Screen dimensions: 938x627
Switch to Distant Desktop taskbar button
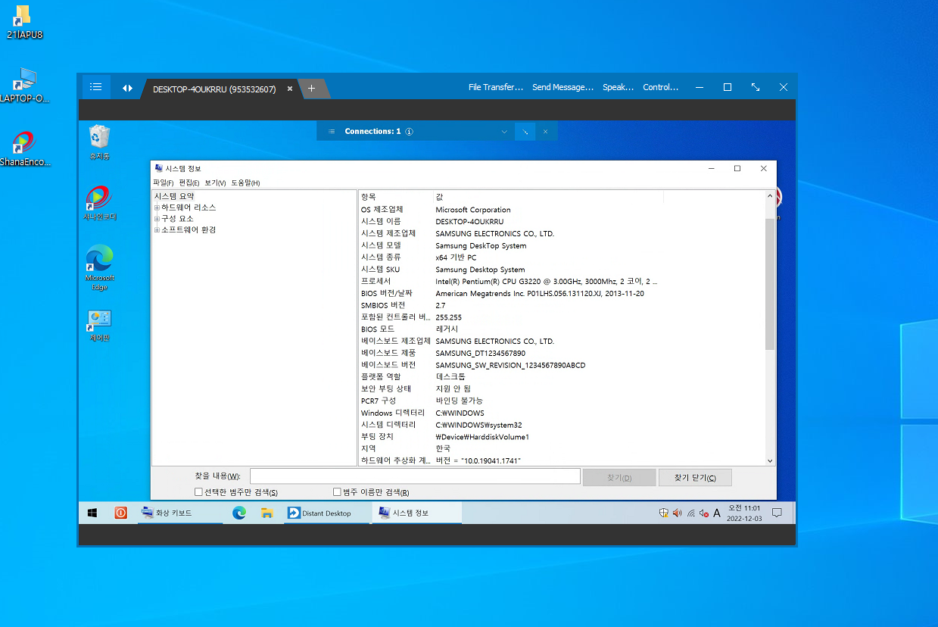[326, 513]
